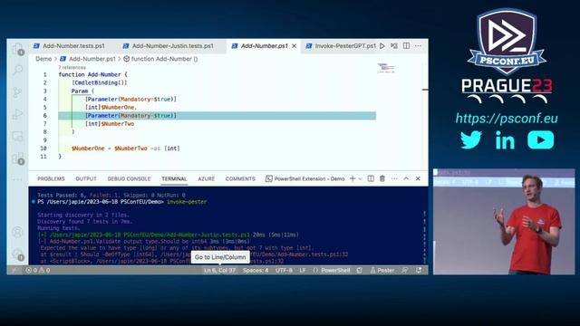This screenshot has height=326, width=580.
Task: Run the PowerShell file with play icon
Action: point(382,46)
